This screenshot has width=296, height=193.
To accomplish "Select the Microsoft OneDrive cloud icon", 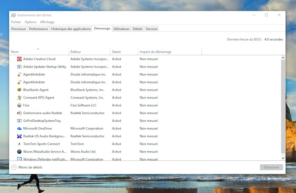I will (x=19, y=129).
